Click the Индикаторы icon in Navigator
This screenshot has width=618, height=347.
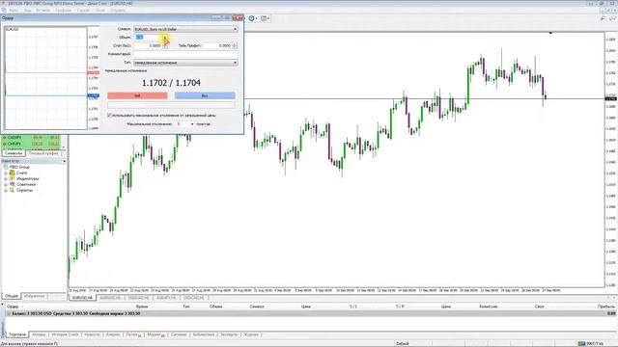click(x=13, y=178)
